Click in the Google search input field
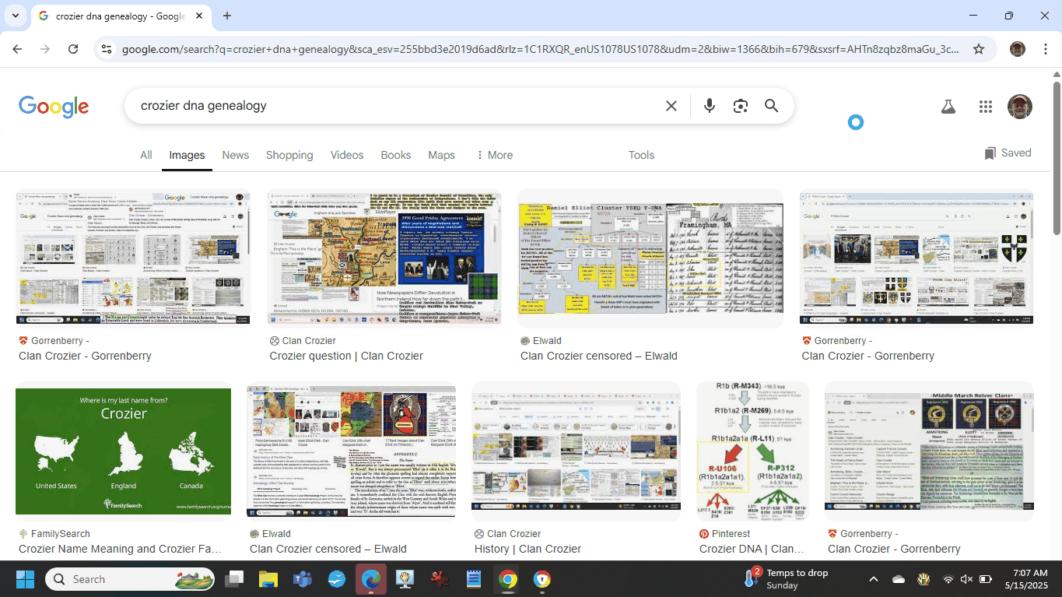The height and width of the screenshot is (597, 1062). [x=397, y=106]
